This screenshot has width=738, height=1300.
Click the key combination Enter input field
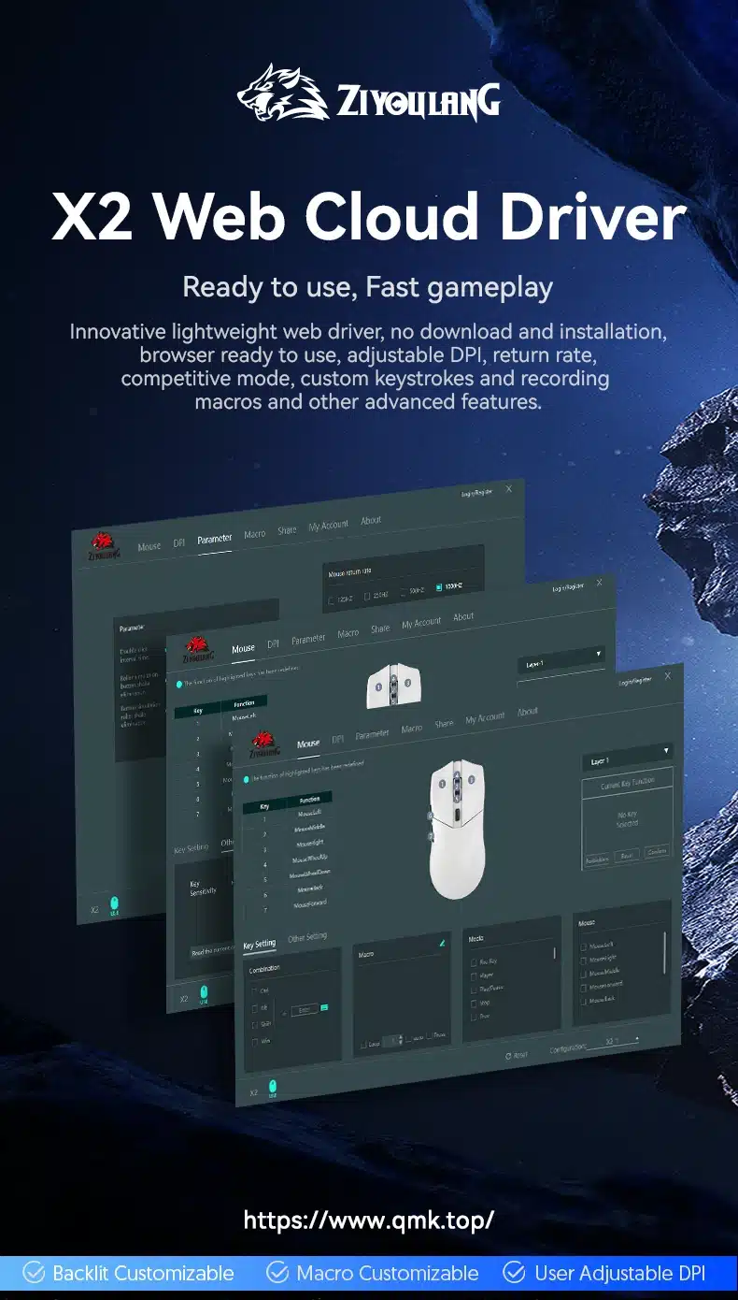(x=304, y=1009)
